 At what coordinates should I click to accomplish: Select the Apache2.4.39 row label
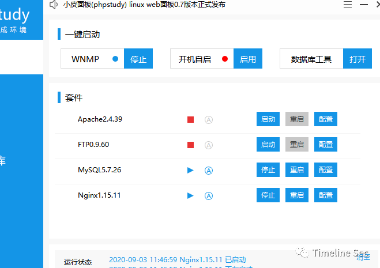point(100,119)
